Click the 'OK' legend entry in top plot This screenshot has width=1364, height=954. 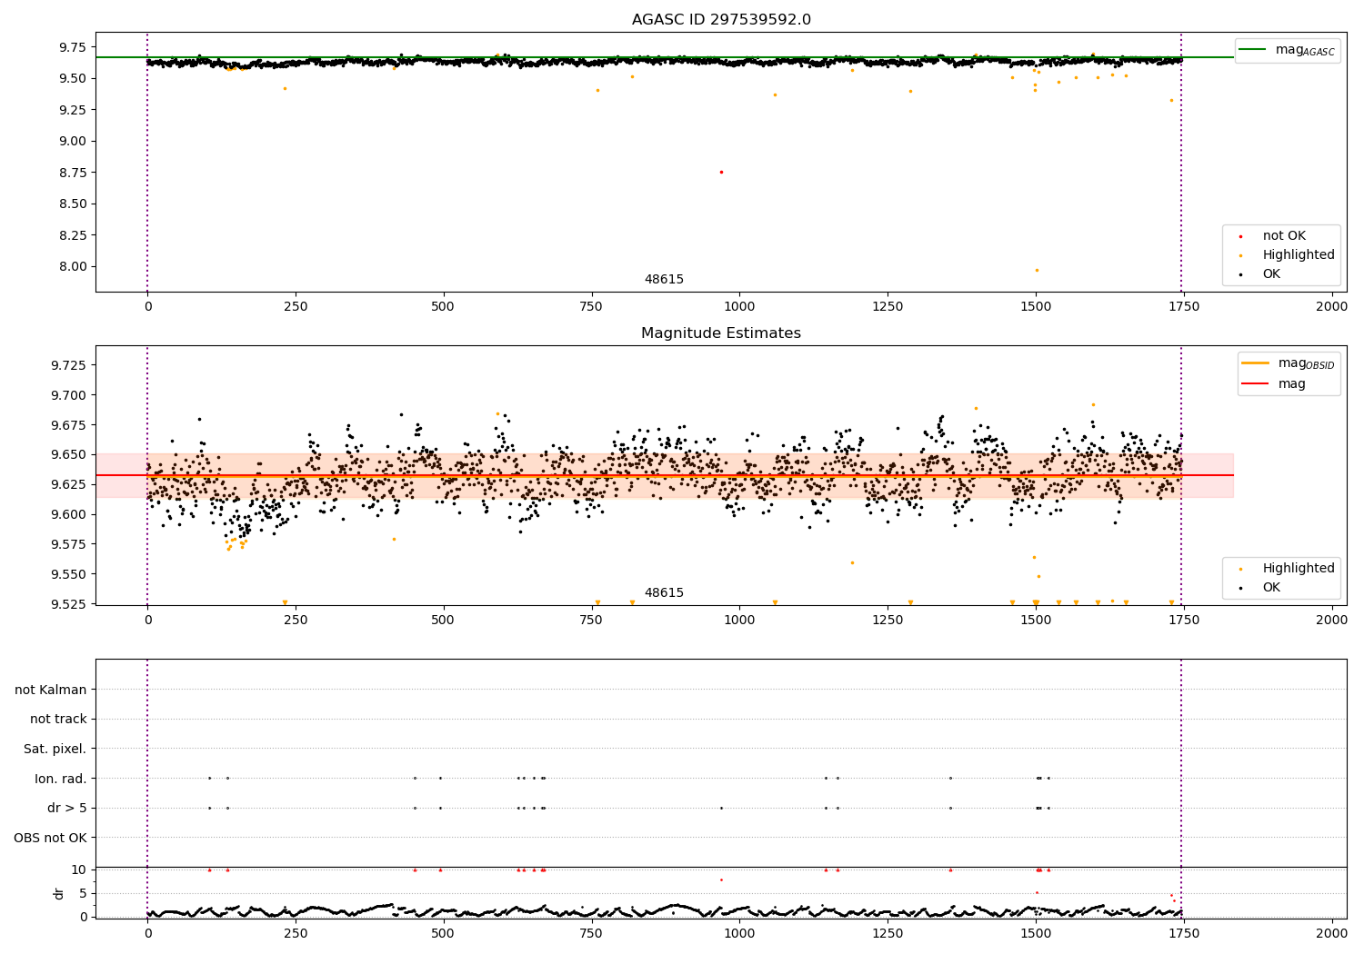pyautogui.click(x=1264, y=274)
